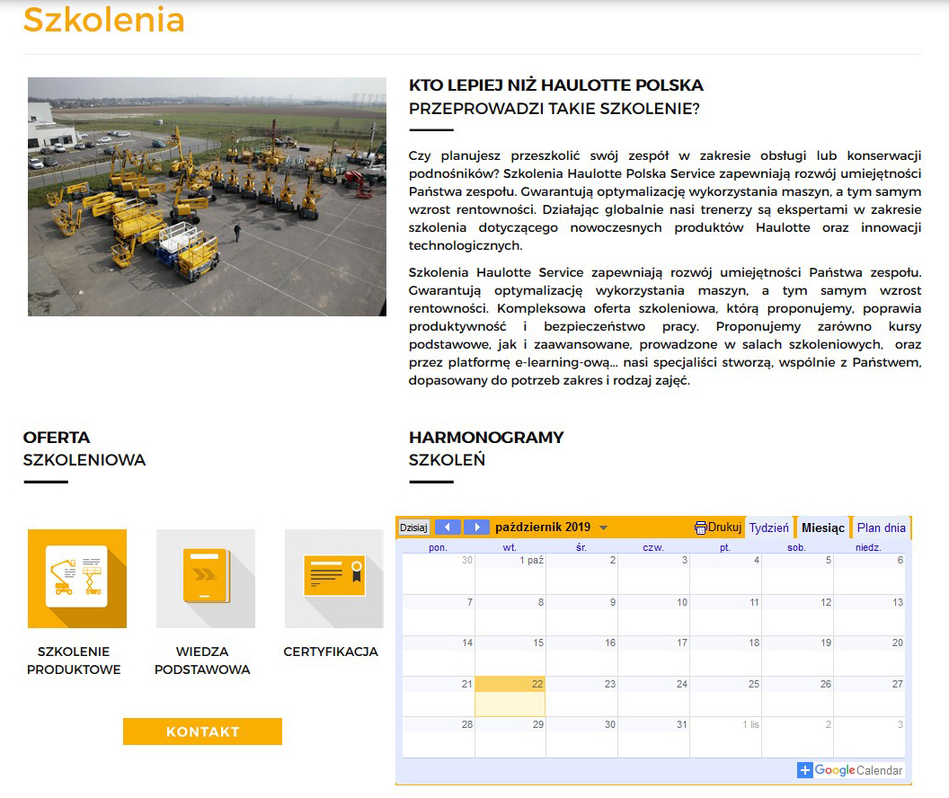Open the Wiedza Podstawowa book icon

coord(206,579)
